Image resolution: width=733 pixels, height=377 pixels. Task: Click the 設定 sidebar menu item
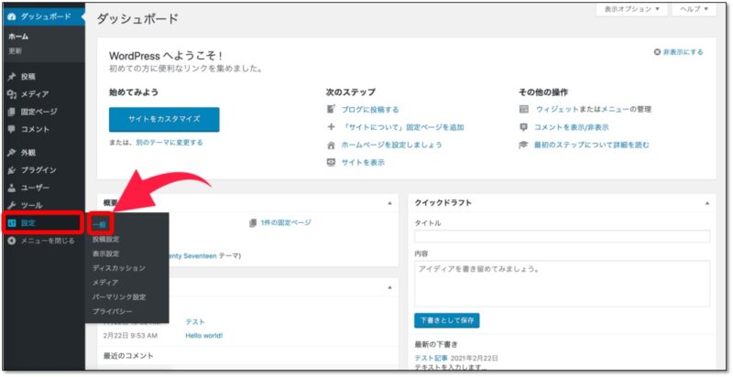pos(43,223)
